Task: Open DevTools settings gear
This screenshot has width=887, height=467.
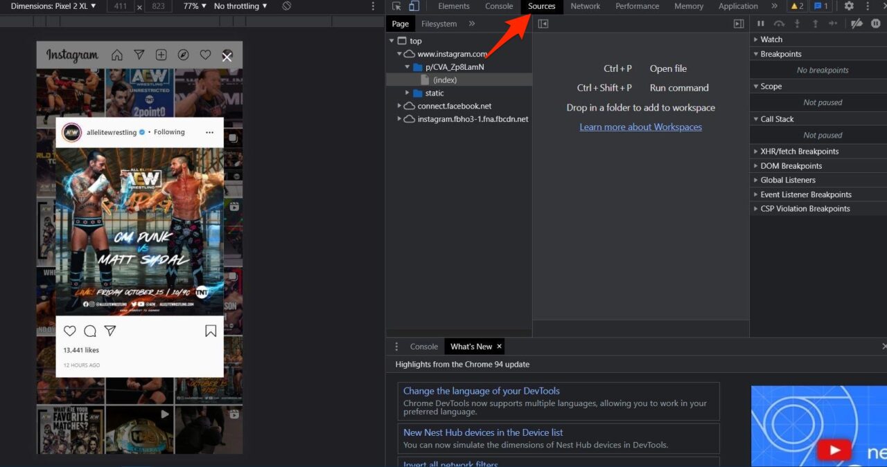Action: 849,6
